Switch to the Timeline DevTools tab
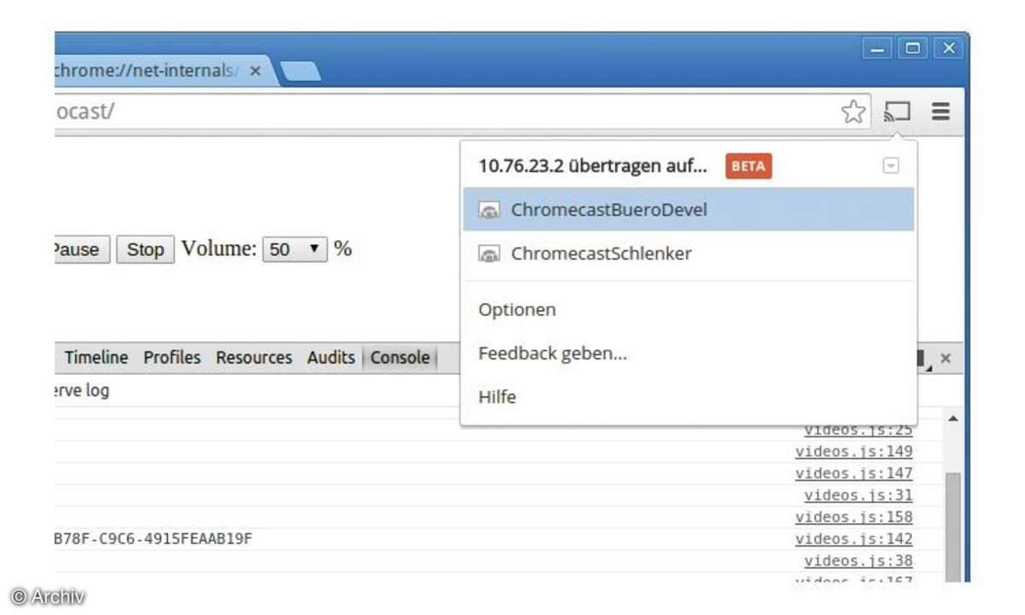Image resolution: width=1025 pixels, height=615 pixels. point(97,358)
